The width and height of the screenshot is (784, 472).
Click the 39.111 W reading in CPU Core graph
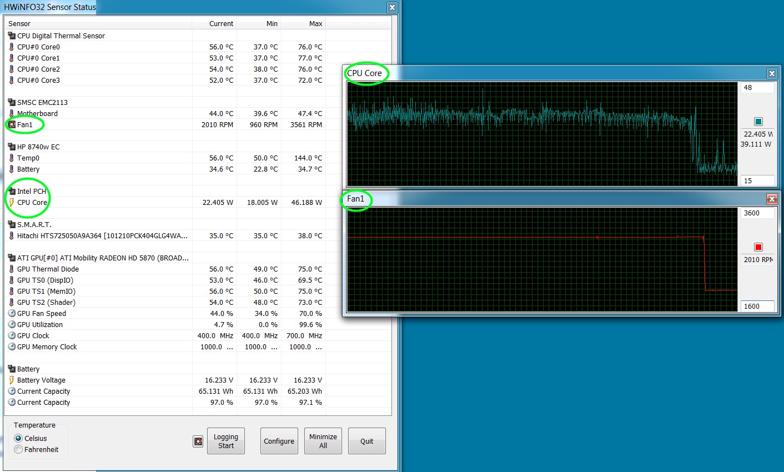756,144
